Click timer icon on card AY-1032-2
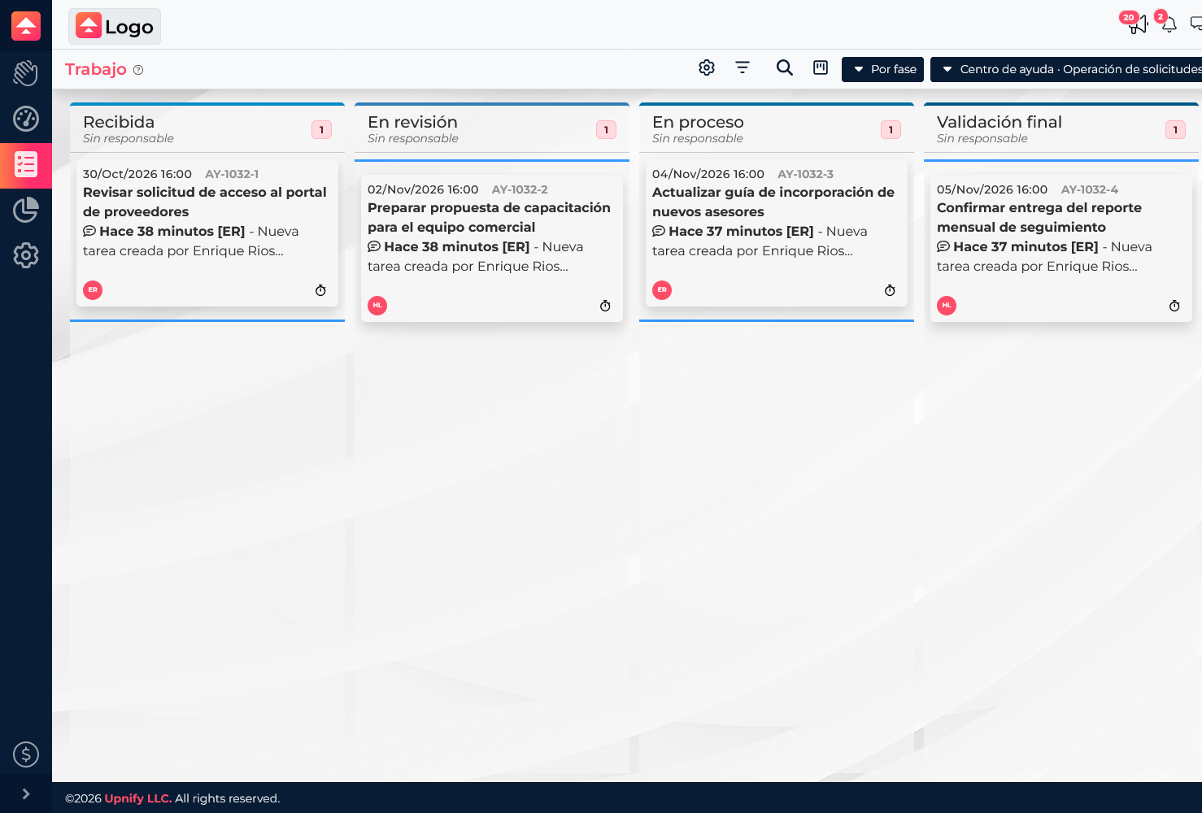 [605, 306]
